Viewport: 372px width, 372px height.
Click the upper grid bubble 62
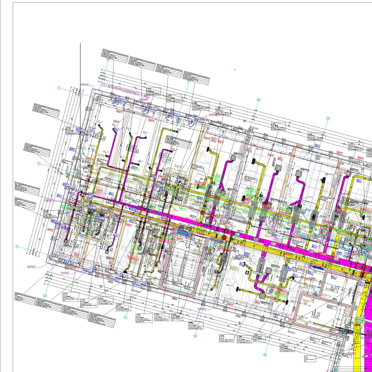pos(108,60)
